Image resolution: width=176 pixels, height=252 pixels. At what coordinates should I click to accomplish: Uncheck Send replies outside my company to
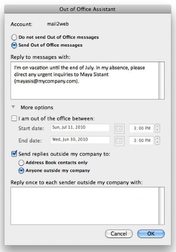14,154
